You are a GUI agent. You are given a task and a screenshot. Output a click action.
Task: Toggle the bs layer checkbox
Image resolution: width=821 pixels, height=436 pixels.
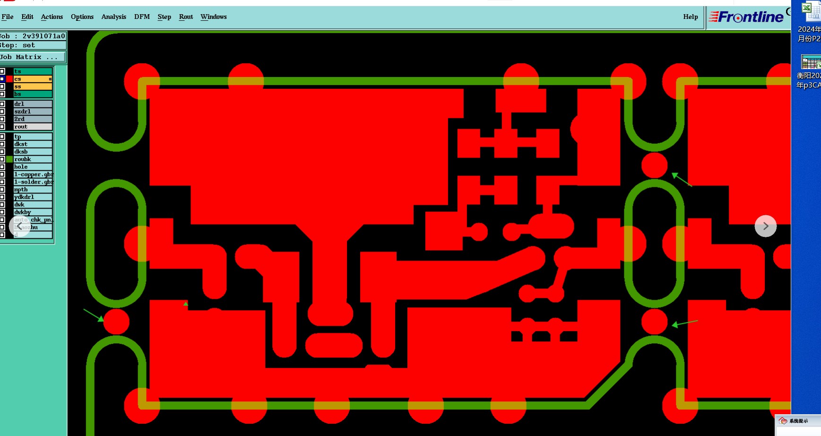(x=2, y=94)
